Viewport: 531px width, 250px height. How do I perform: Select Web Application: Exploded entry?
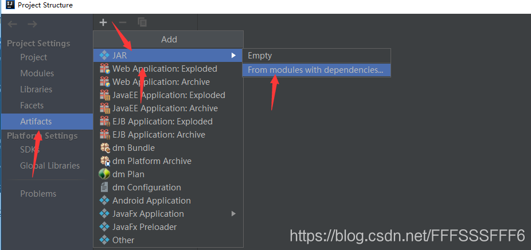[168, 69]
